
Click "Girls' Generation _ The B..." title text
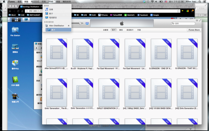pyautogui.click(x=56, y=108)
